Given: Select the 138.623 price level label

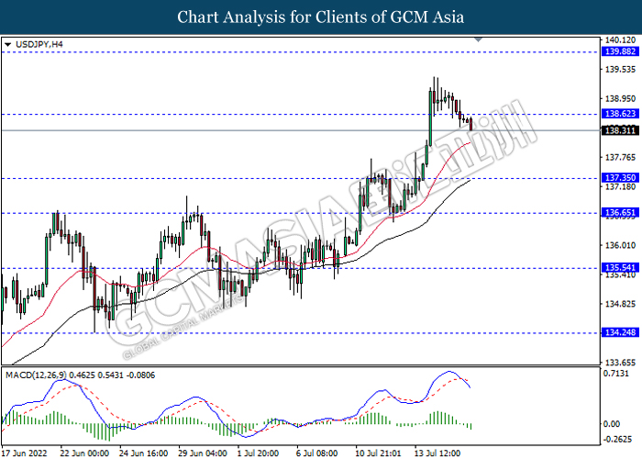Looking at the screenshot, I should tap(620, 114).
